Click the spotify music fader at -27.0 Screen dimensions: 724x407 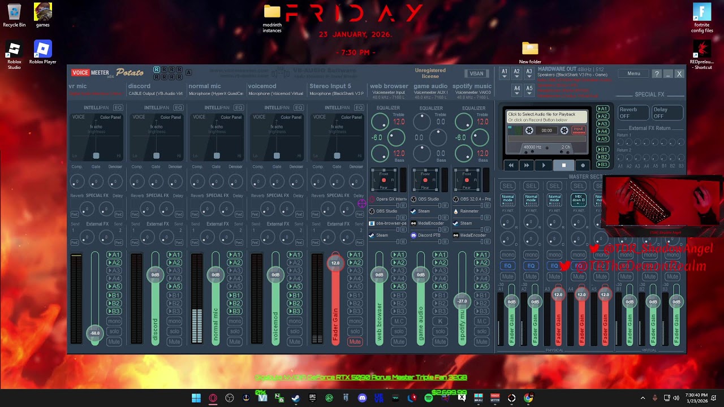462,301
